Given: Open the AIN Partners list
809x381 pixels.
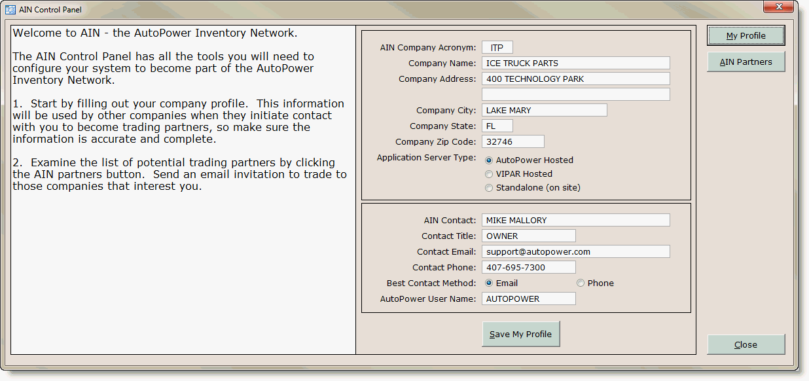Looking at the screenshot, I should tap(746, 62).
